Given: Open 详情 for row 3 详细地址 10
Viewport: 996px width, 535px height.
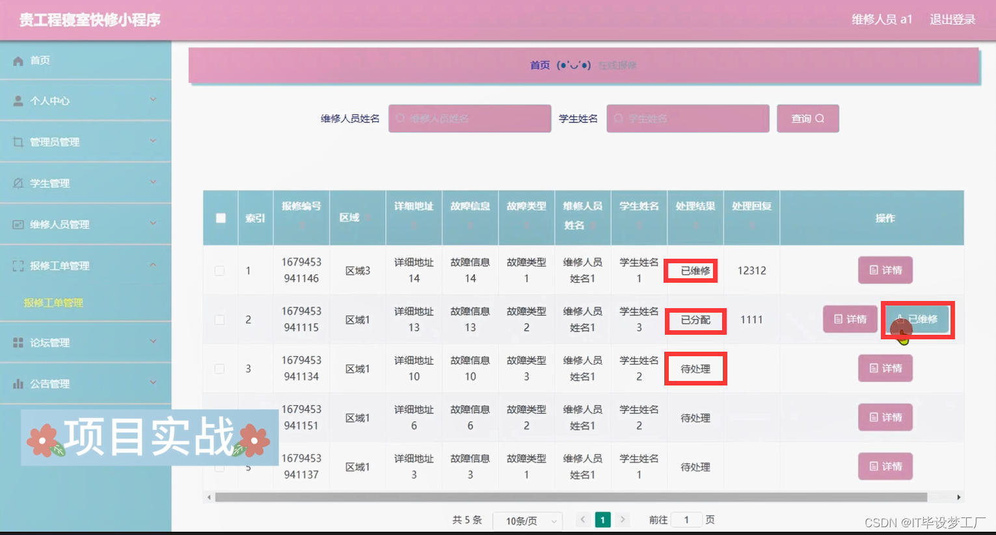Looking at the screenshot, I should point(885,369).
